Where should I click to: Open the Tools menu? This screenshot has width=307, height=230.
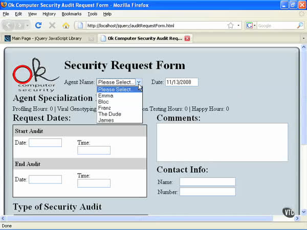point(92,14)
